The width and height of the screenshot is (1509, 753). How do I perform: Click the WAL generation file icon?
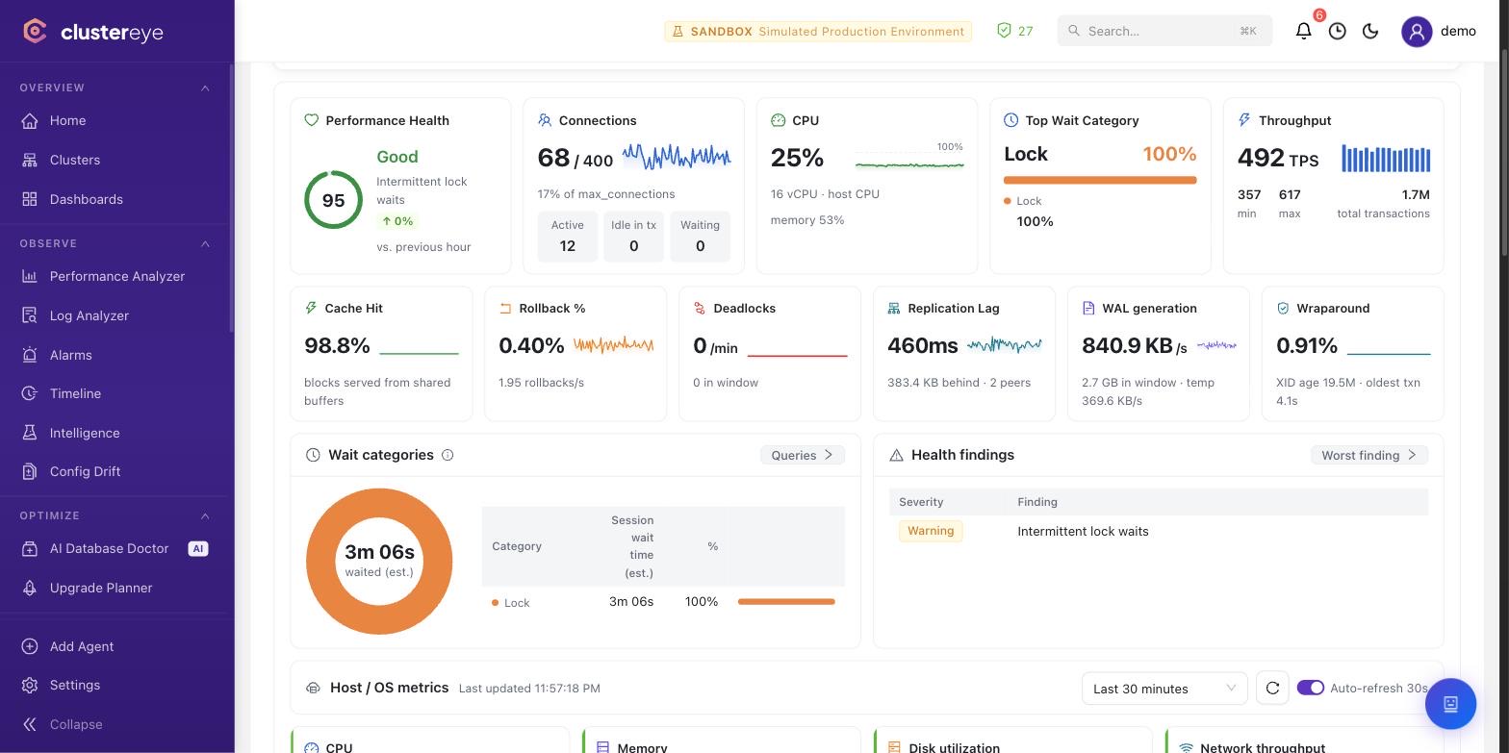coord(1088,308)
